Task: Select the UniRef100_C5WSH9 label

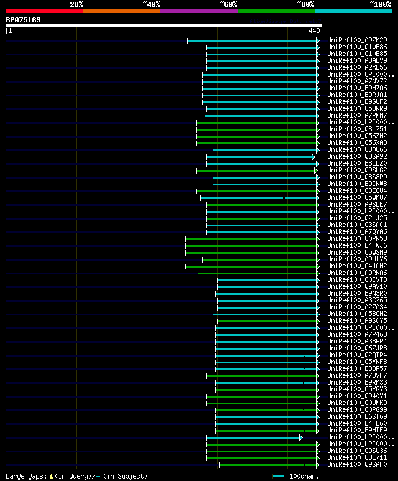Action: pyautogui.click(x=357, y=252)
